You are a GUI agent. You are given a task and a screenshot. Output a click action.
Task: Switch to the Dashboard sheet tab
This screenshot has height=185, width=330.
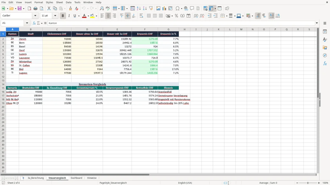tap(76, 178)
